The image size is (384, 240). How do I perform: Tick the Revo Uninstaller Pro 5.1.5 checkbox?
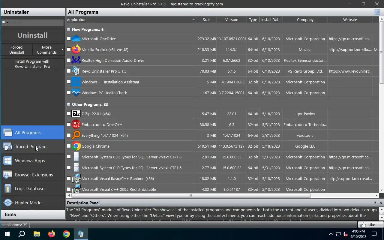click(69, 71)
